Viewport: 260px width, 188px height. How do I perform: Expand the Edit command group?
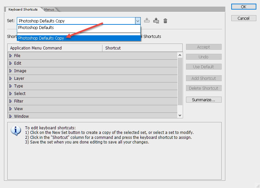pos(11,63)
